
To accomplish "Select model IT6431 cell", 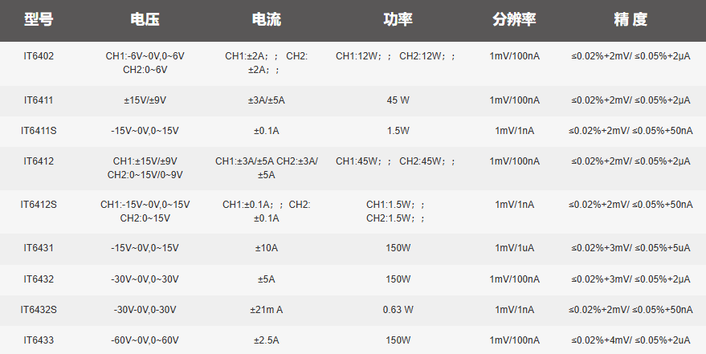I will pos(39,248).
